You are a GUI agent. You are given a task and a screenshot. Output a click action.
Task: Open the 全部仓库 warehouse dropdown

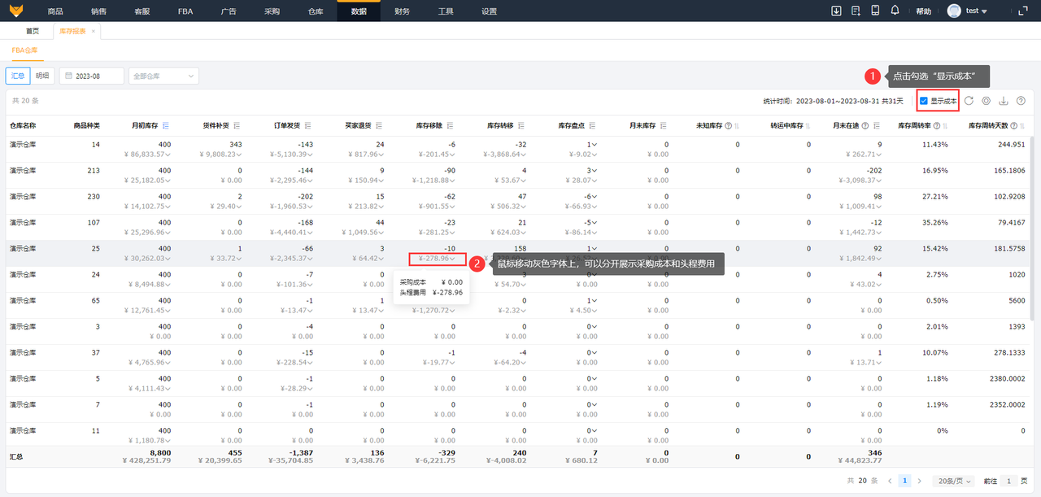coord(163,76)
